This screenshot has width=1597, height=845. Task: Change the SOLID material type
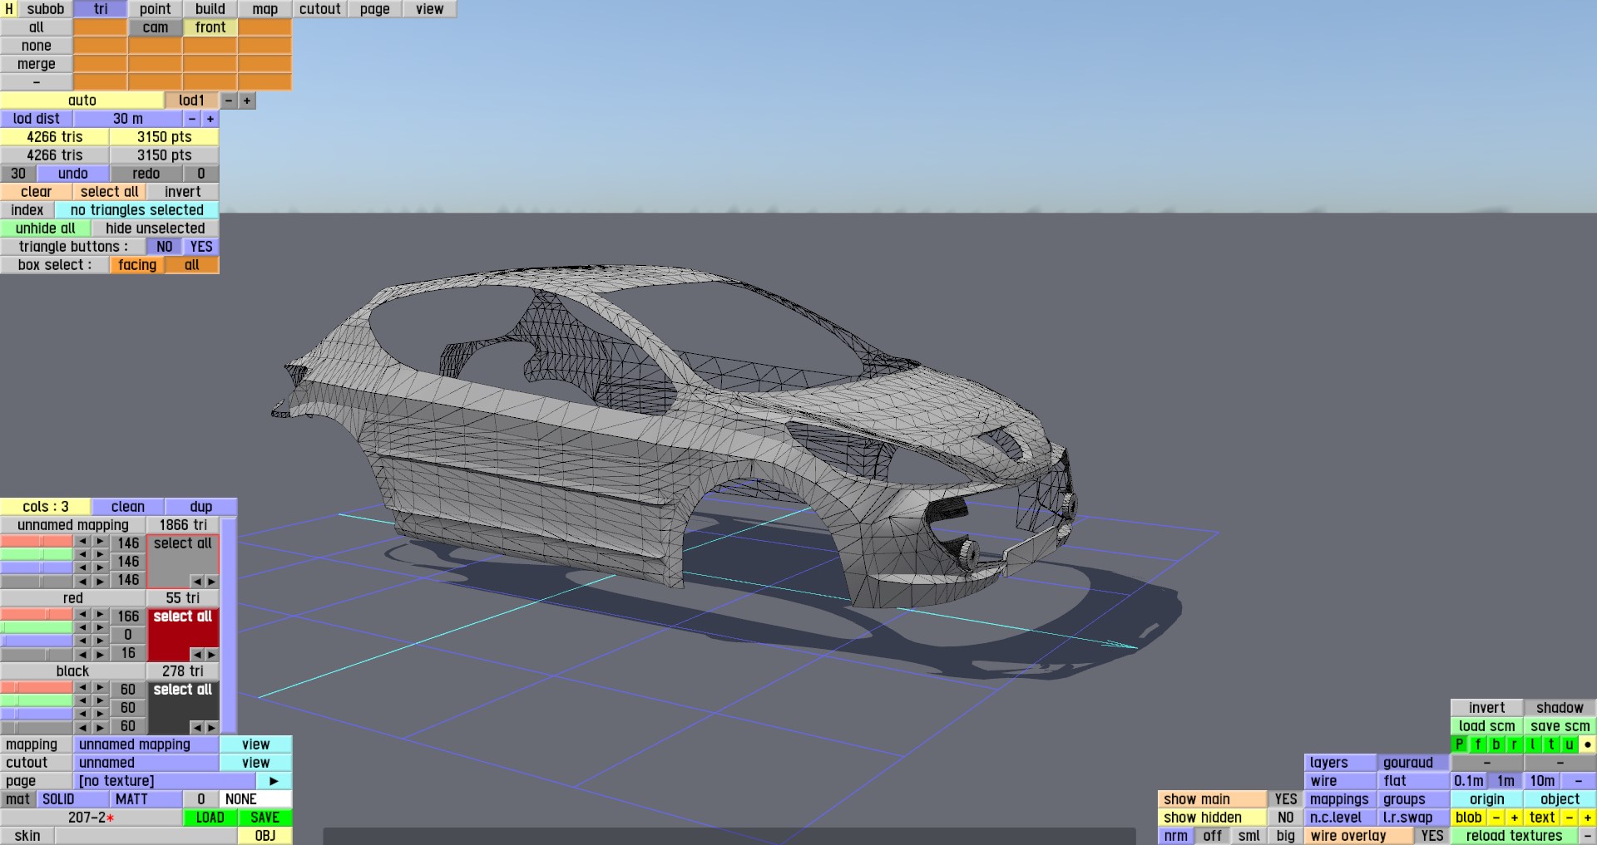pyautogui.click(x=73, y=799)
